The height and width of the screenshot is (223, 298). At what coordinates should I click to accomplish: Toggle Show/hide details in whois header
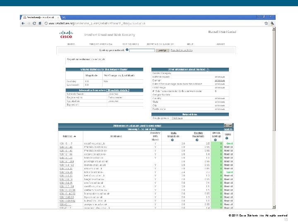[x=118, y=90]
